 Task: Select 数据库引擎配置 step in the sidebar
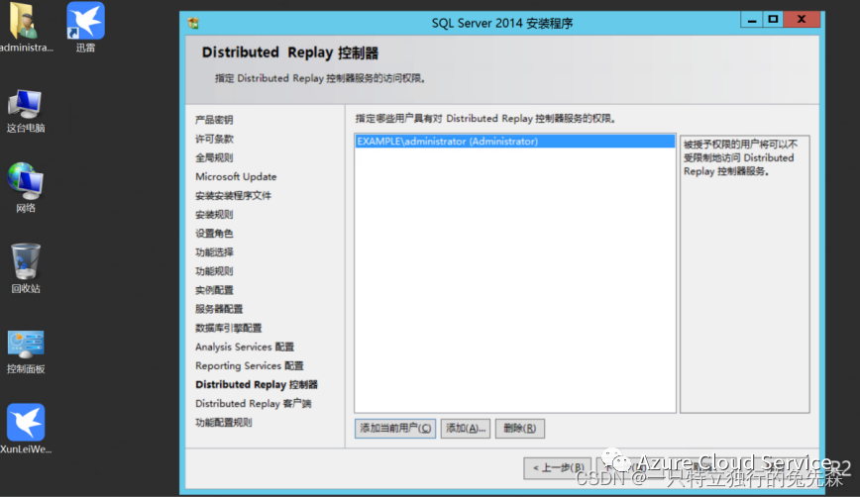(x=228, y=328)
